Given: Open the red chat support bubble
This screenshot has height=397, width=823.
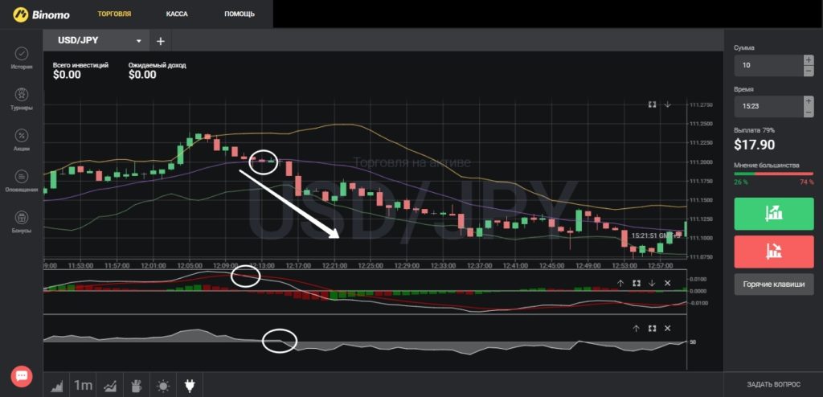Looking at the screenshot, I should (22, 376).
